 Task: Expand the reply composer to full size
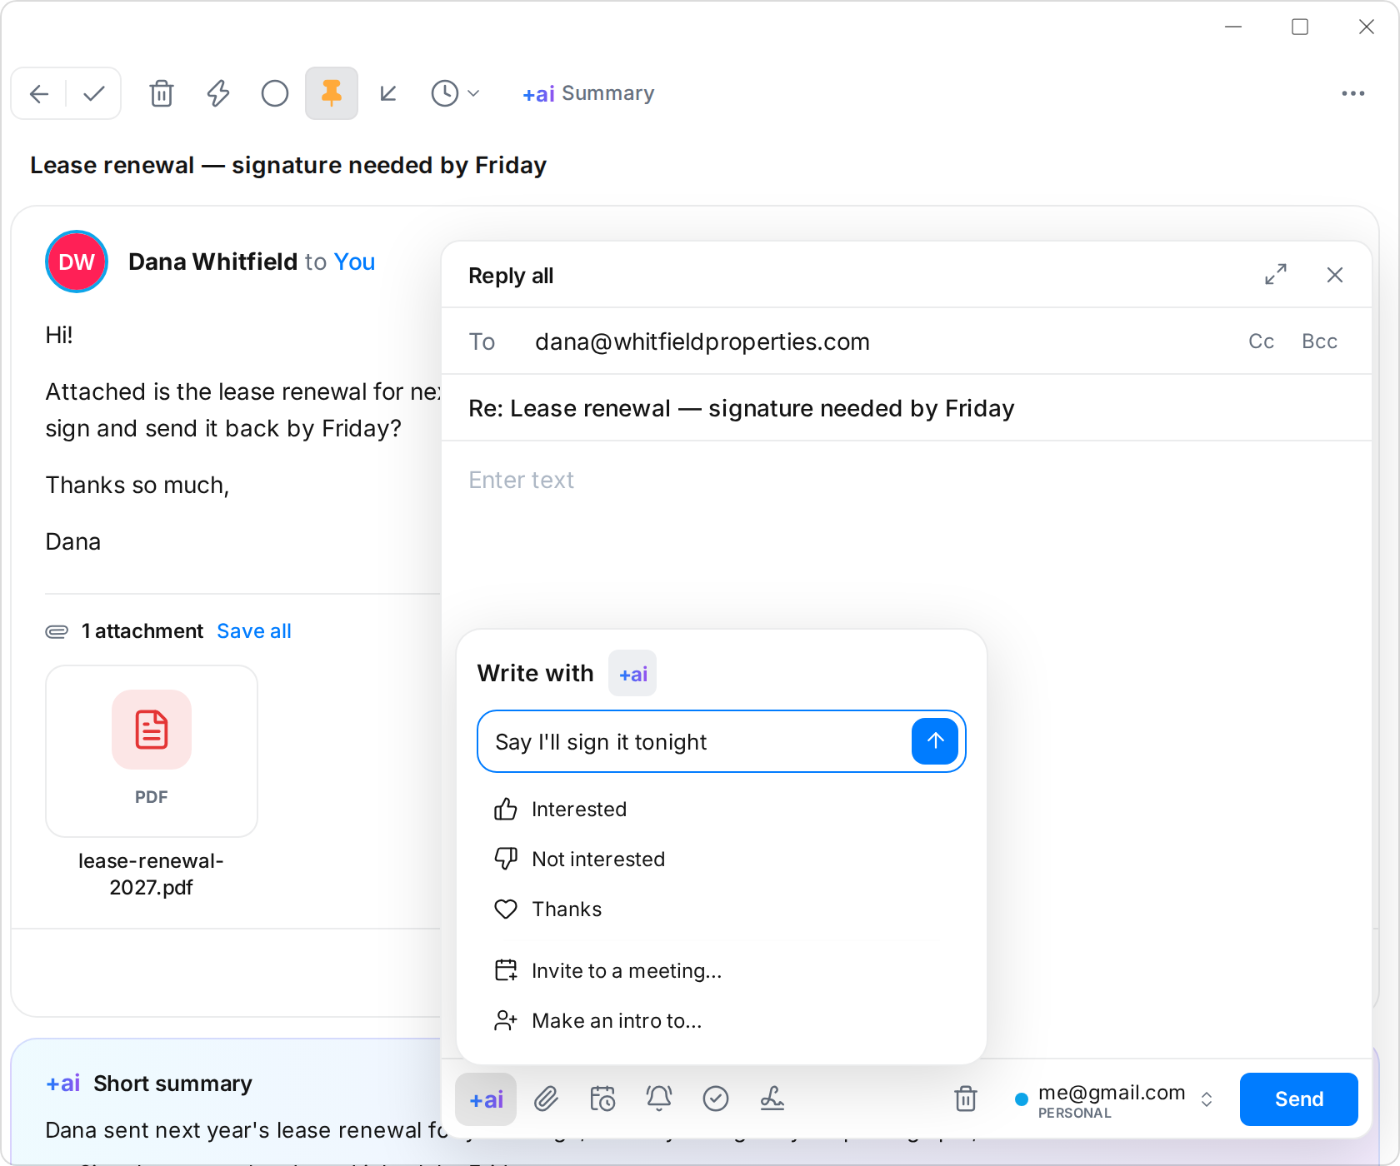click(x=1276, y=275)
